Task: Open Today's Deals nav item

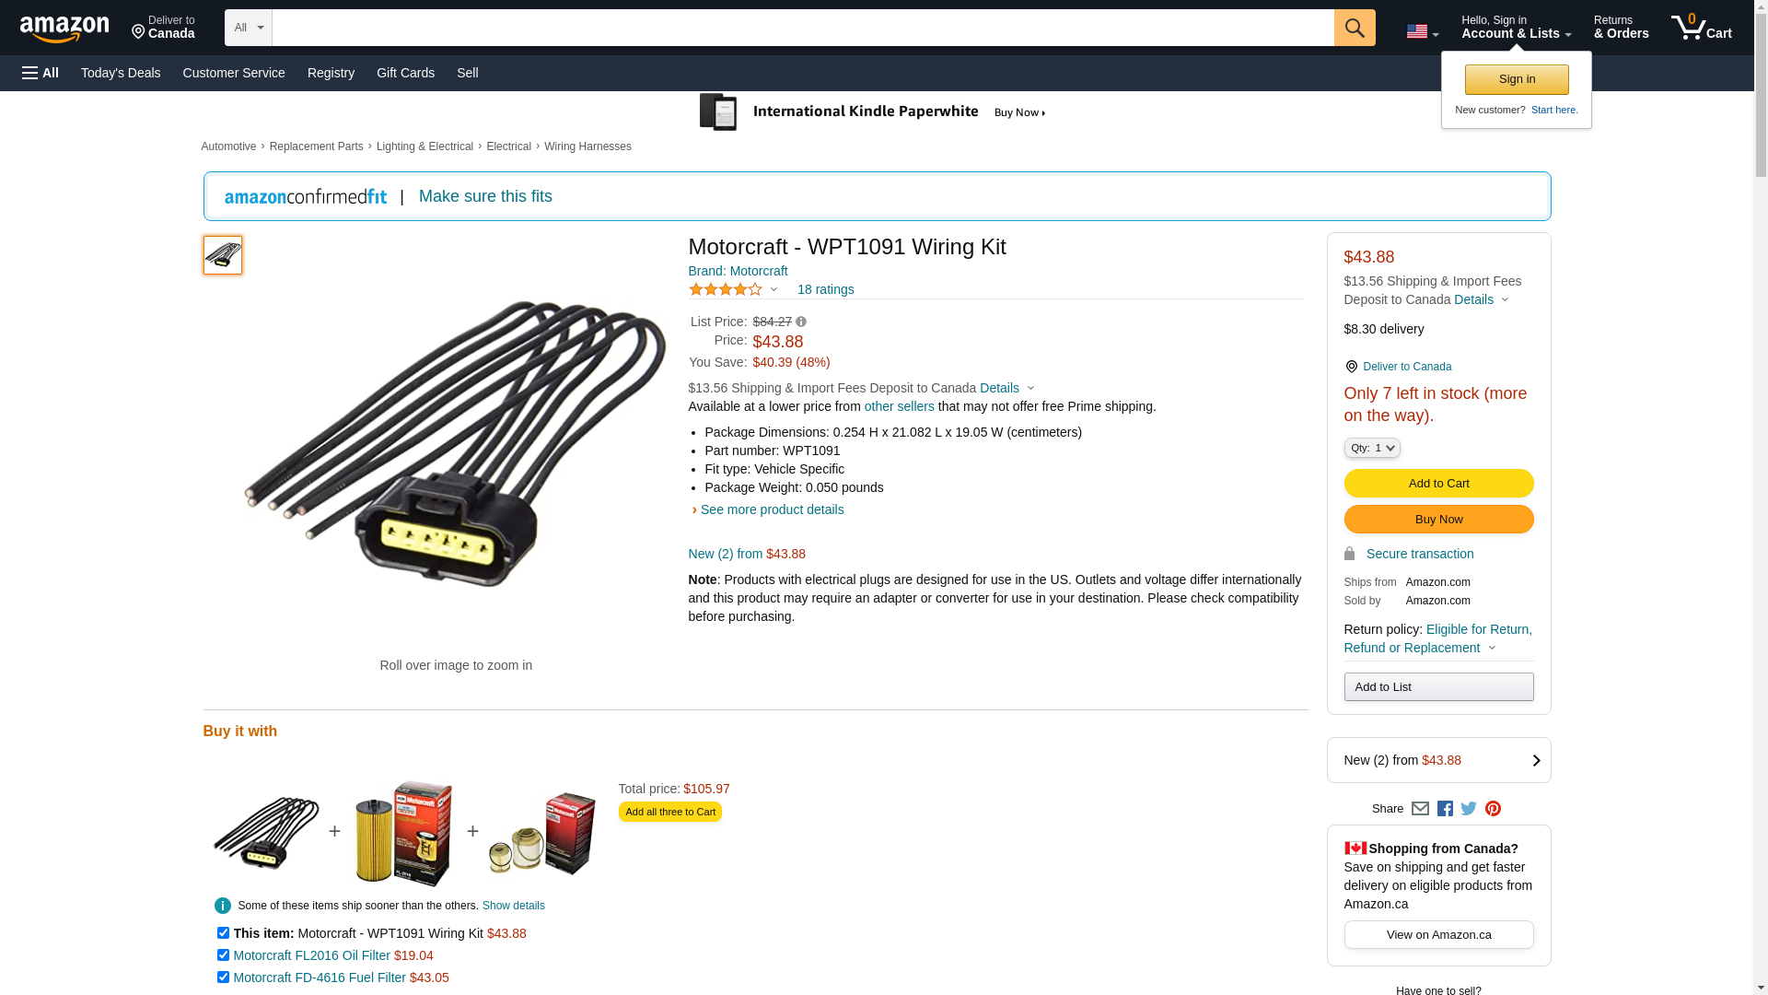Action: (121, 73)
